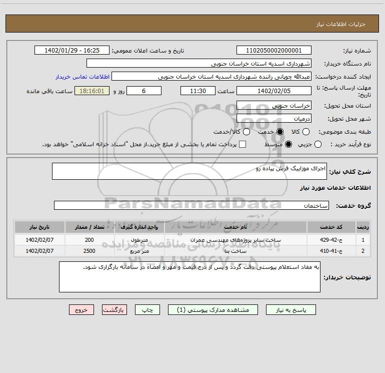Click the delivery city field درمیان
Viewport: 385px width, 373px height.
(274, 118)
